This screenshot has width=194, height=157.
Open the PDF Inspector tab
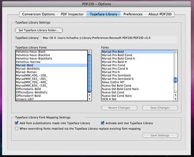(72, 14)
